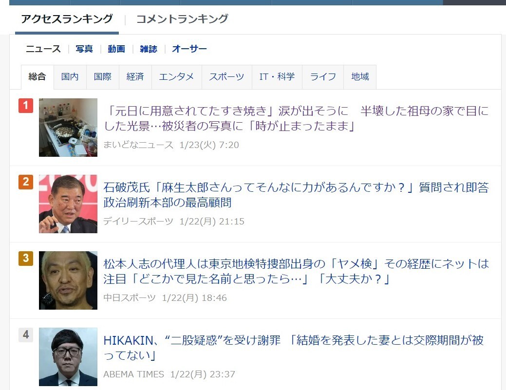Read the HIKAKIN 二股疑惑 headline article
Viewport: 506px width, 390px height.
293,348
